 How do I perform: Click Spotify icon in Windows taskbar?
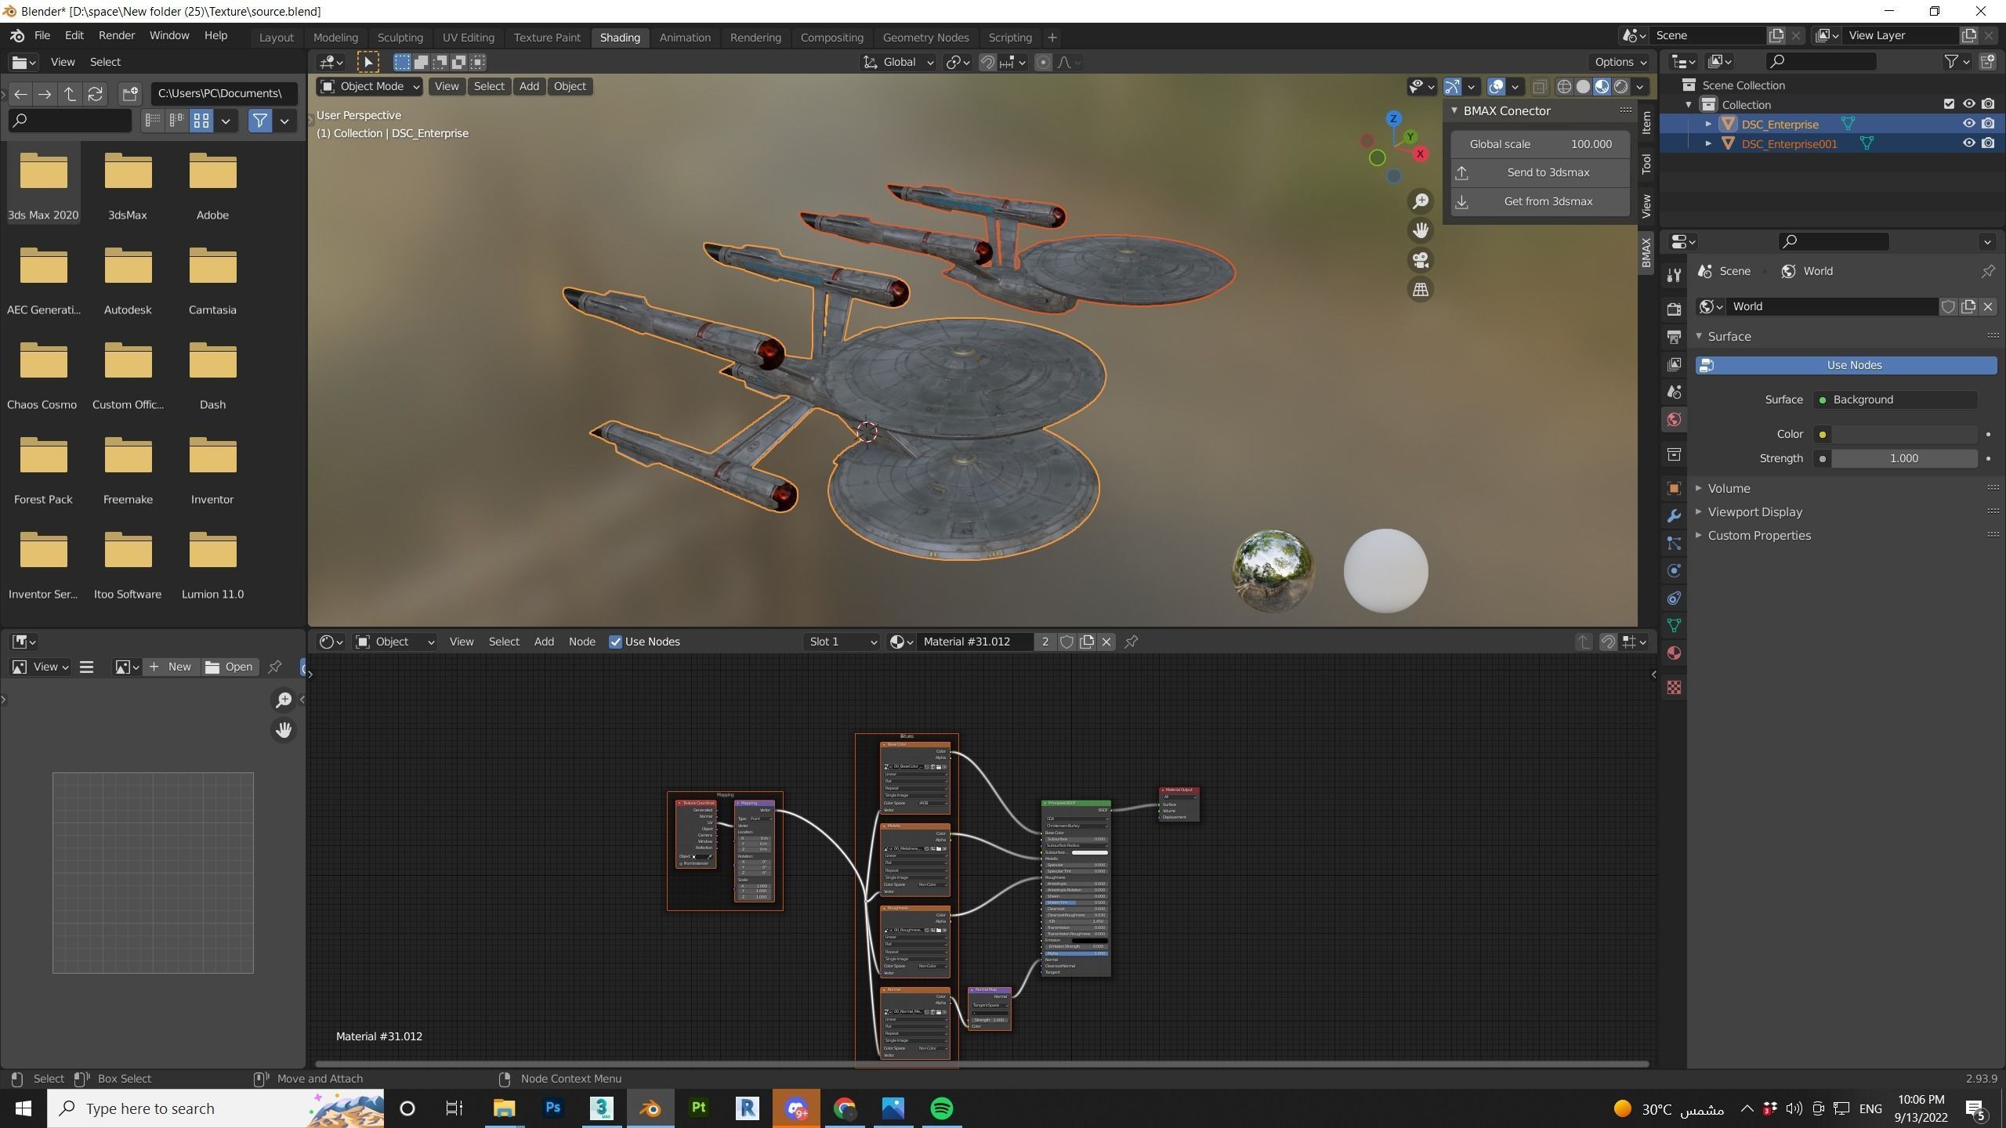tap(942, 1109)
